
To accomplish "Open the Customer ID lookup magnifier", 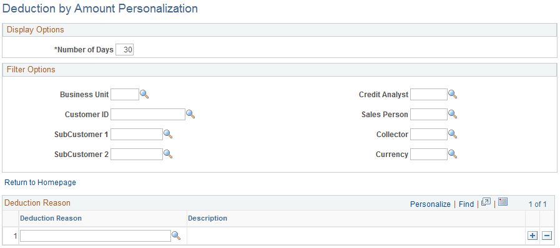I will (190, 115).
